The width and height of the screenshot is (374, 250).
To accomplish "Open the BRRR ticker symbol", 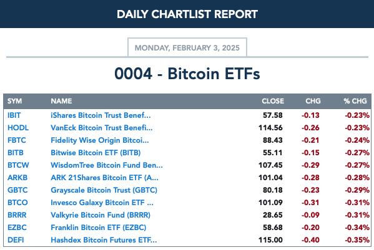I will coord(17,215).
